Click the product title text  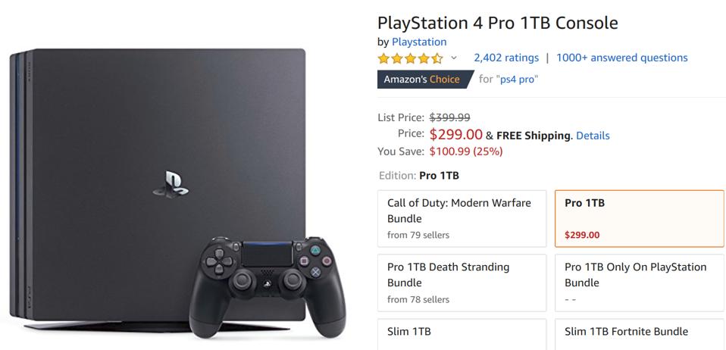pos(497,23)
